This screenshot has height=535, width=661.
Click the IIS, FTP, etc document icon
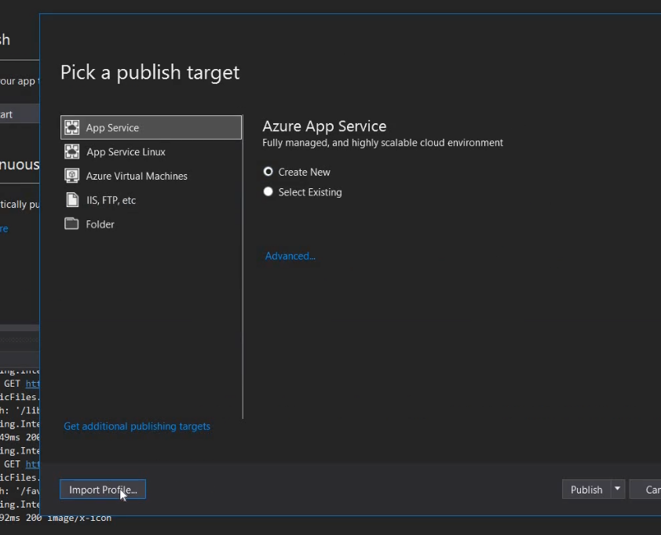pos(72,200)
